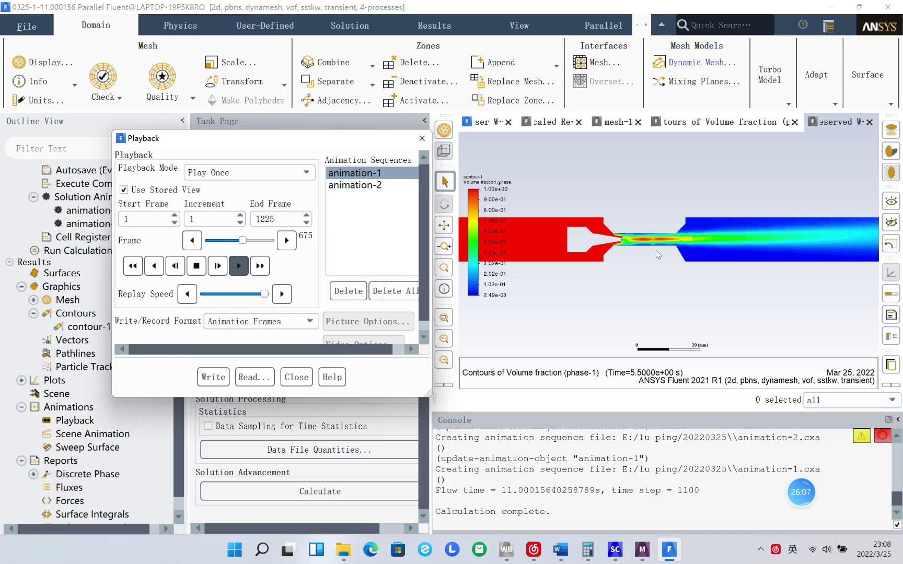
Task: Open Mesh Interfaces dialog
Action: pyautogui.click(x=596, y=62)
